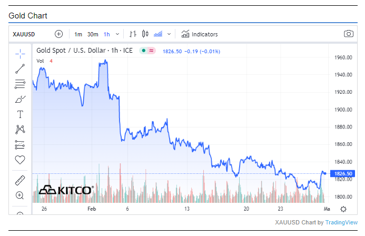Open the chart patterns tool

click(20, 129)
